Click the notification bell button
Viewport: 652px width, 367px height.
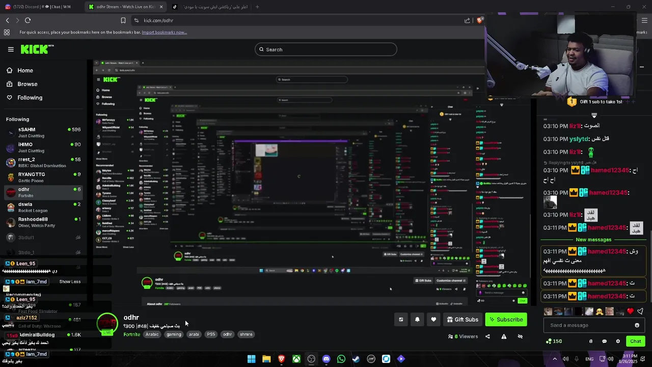pos(417,320)
